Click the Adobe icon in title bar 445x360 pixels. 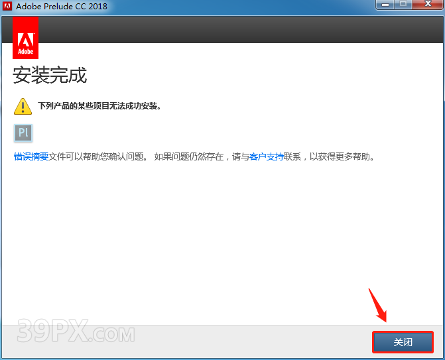point(7,6)
